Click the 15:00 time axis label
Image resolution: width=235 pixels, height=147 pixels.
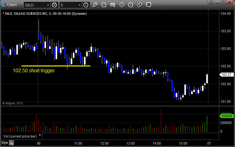tap(183, 143)
